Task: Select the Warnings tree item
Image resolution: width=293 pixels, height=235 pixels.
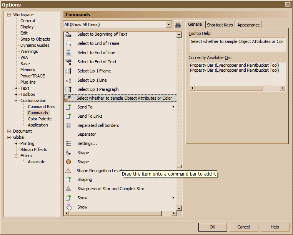Action: click(x=29, y=51)
